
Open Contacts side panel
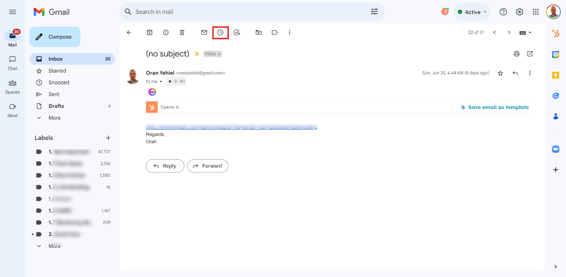556,116
